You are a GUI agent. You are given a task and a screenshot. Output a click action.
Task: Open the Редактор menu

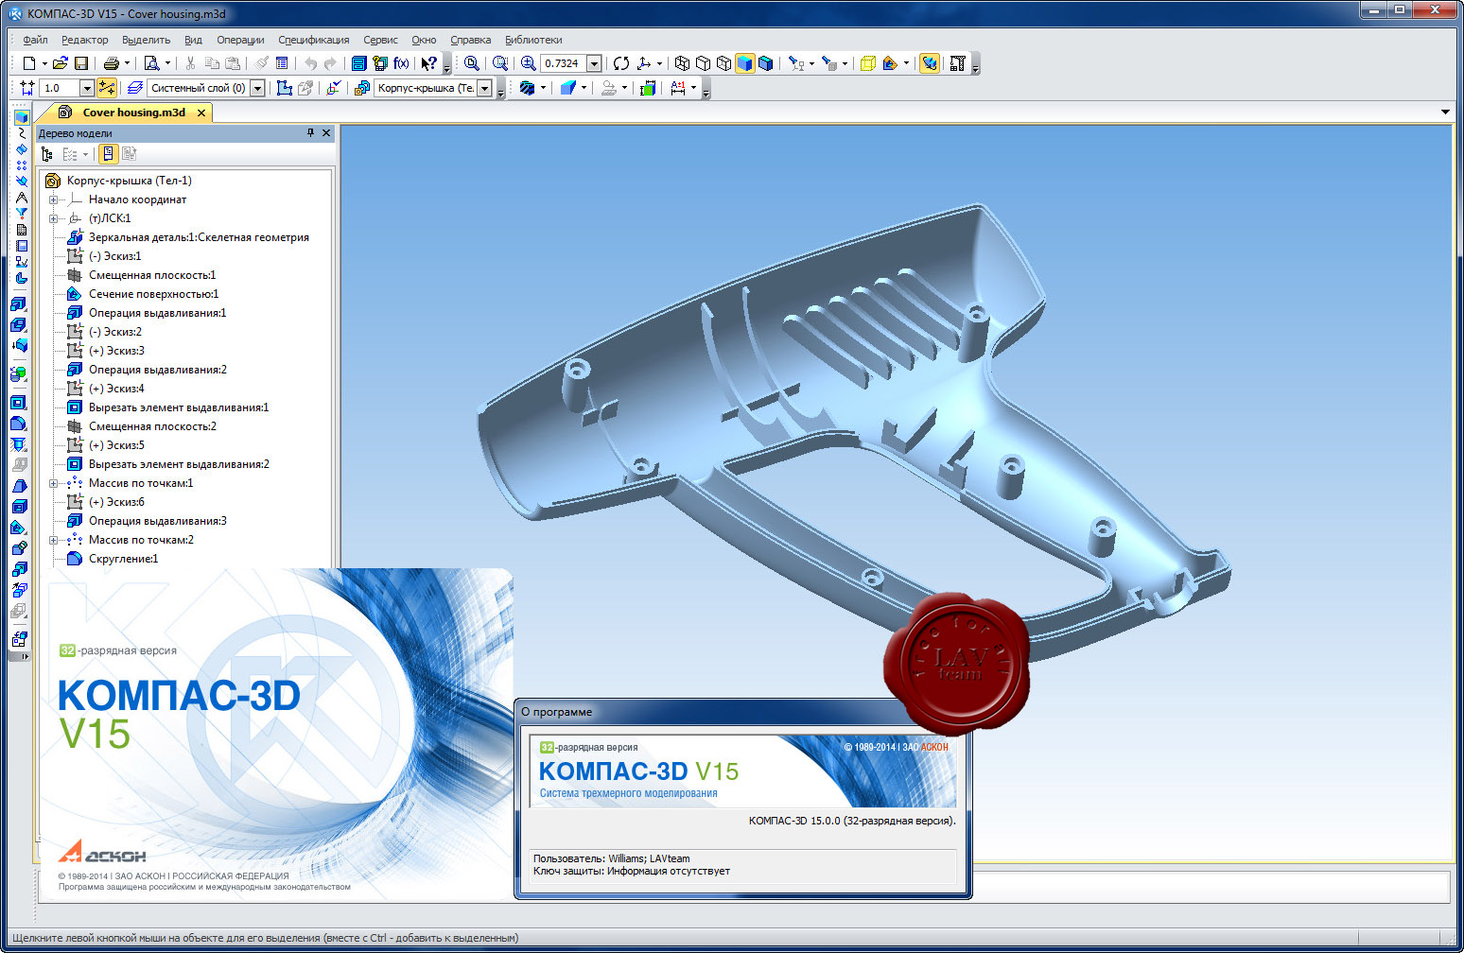pyautogui.click(x=85, y=40)
